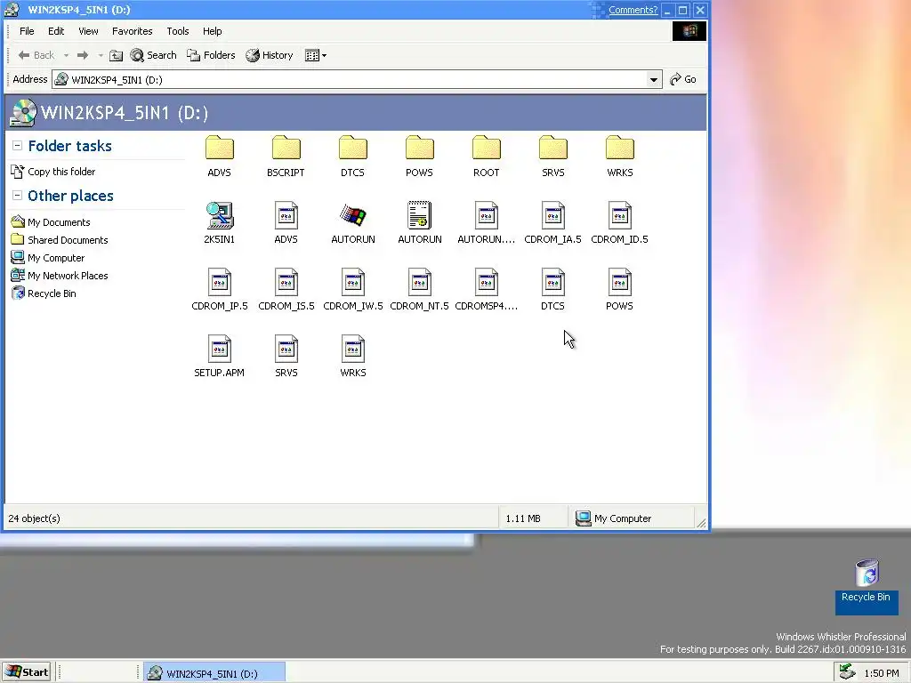Open the Tools menu

(178, 31)
